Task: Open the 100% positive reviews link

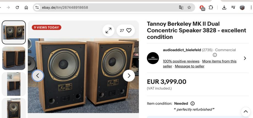Action: click(x=181, y=61)
